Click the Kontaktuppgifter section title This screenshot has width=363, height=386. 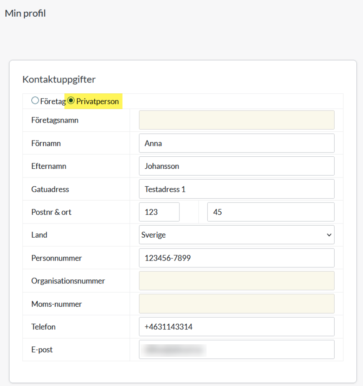(58, 79)
